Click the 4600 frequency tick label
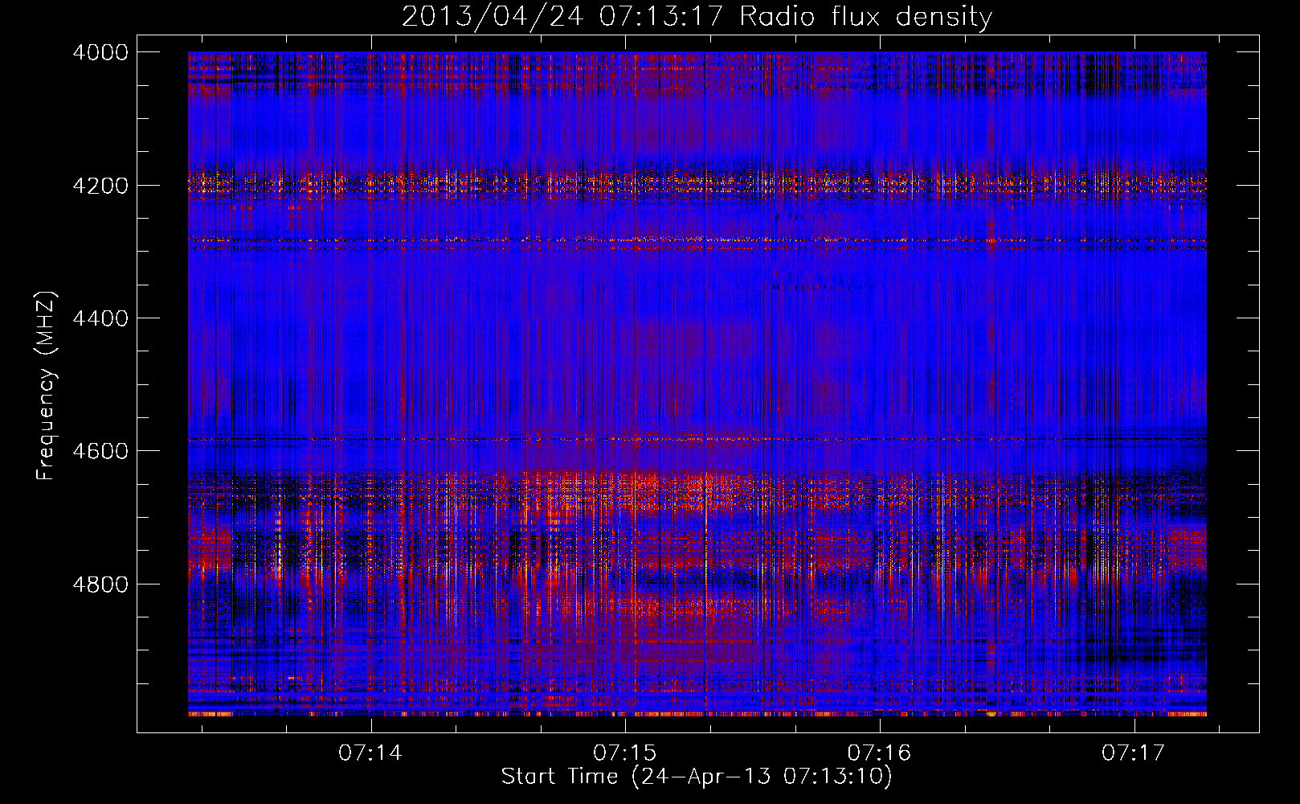1300x804 pixels. (100, 451)
